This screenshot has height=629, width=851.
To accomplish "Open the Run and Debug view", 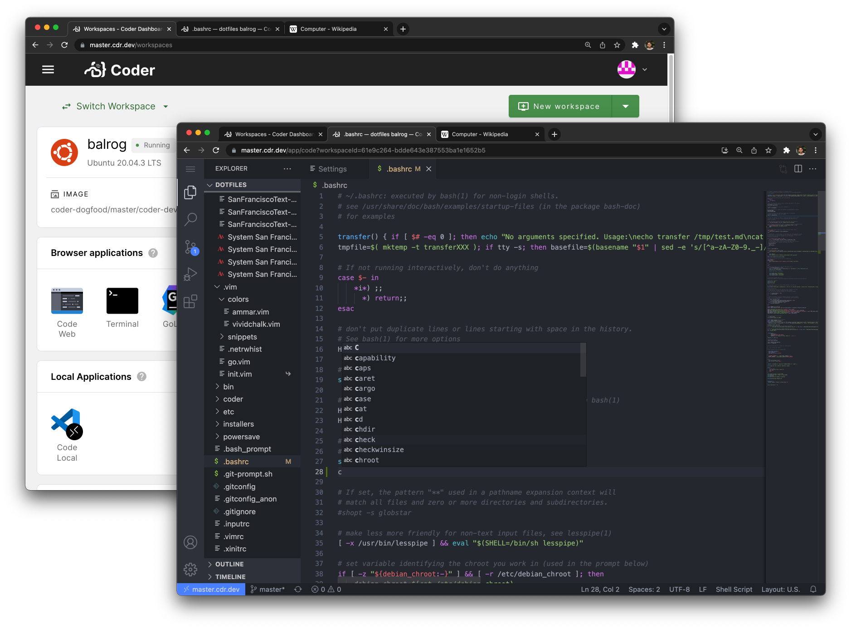I will pos(190,273).
